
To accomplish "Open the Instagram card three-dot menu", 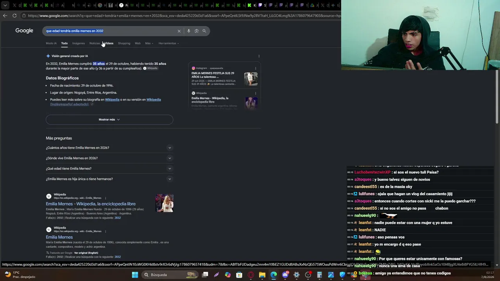I will [255, 68].
